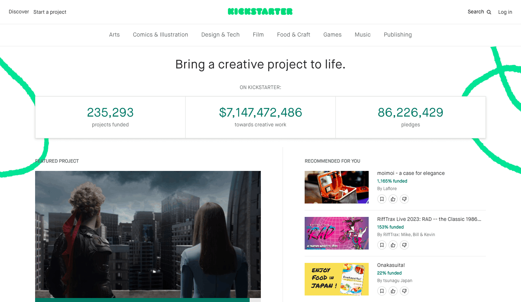The height and width of the screenshot is (302, 521).
Task: Click the $7,147,472,486 towards creative work stat
Action: [x=260, y=117]
